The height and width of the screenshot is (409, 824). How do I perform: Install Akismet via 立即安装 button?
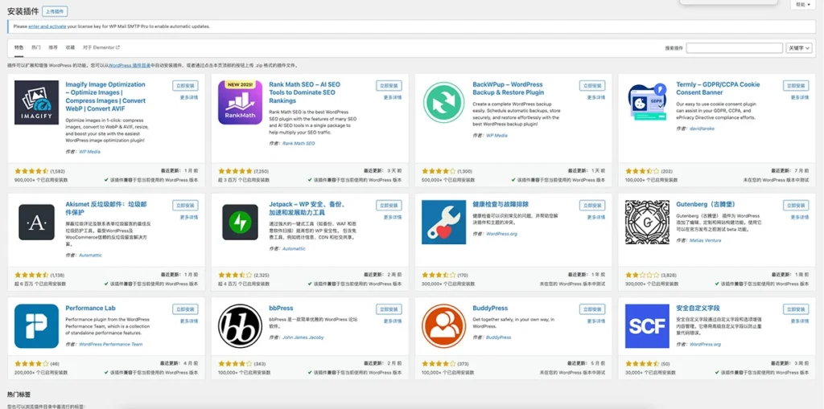[x=185, y=205]
